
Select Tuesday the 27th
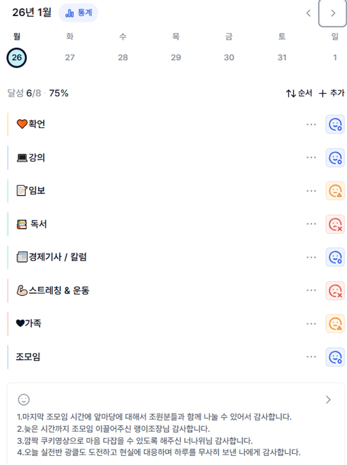(70, 57)
